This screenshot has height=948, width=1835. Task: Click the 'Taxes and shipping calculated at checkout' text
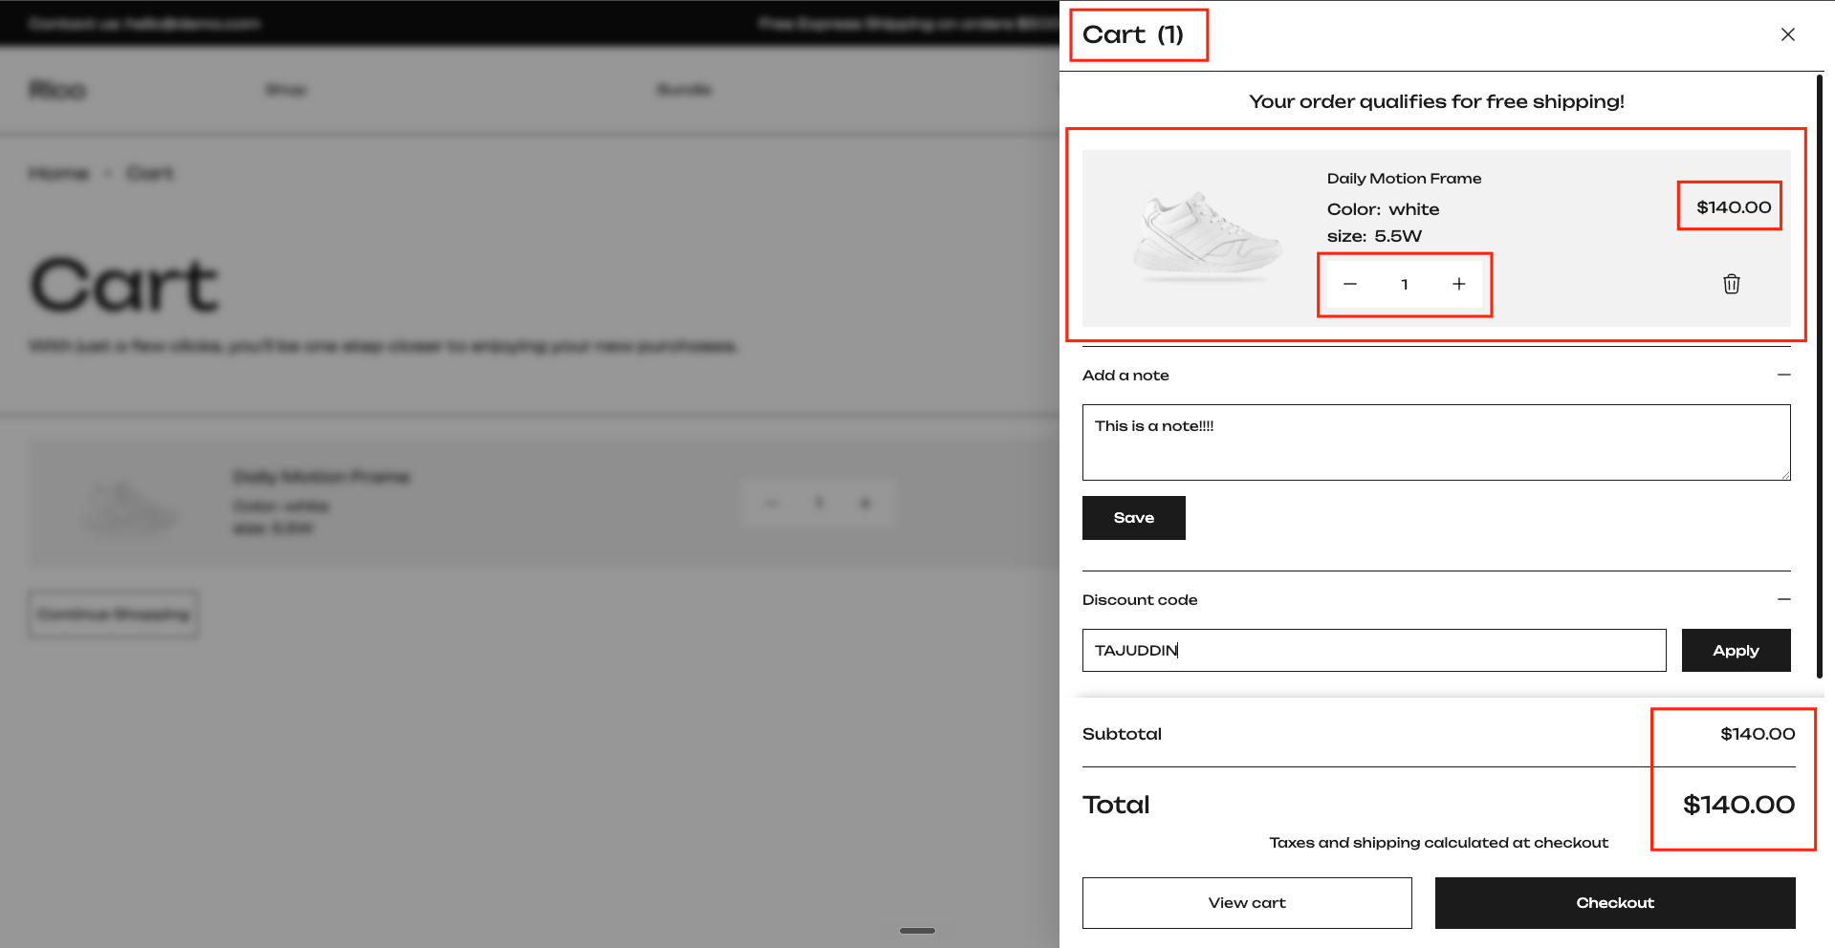pos(1438,843)
